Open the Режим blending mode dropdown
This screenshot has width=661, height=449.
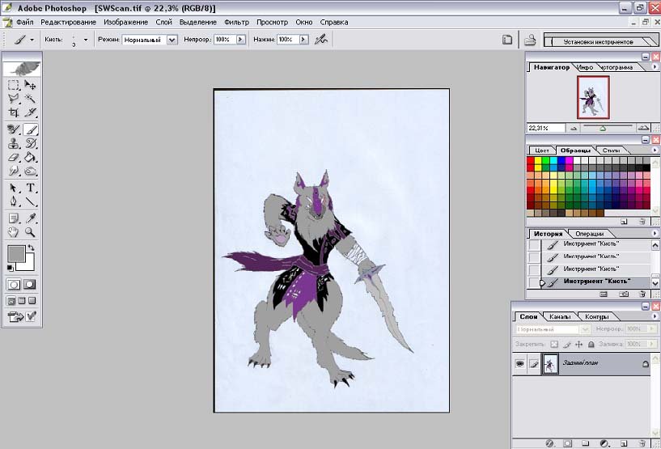point(172,39)
